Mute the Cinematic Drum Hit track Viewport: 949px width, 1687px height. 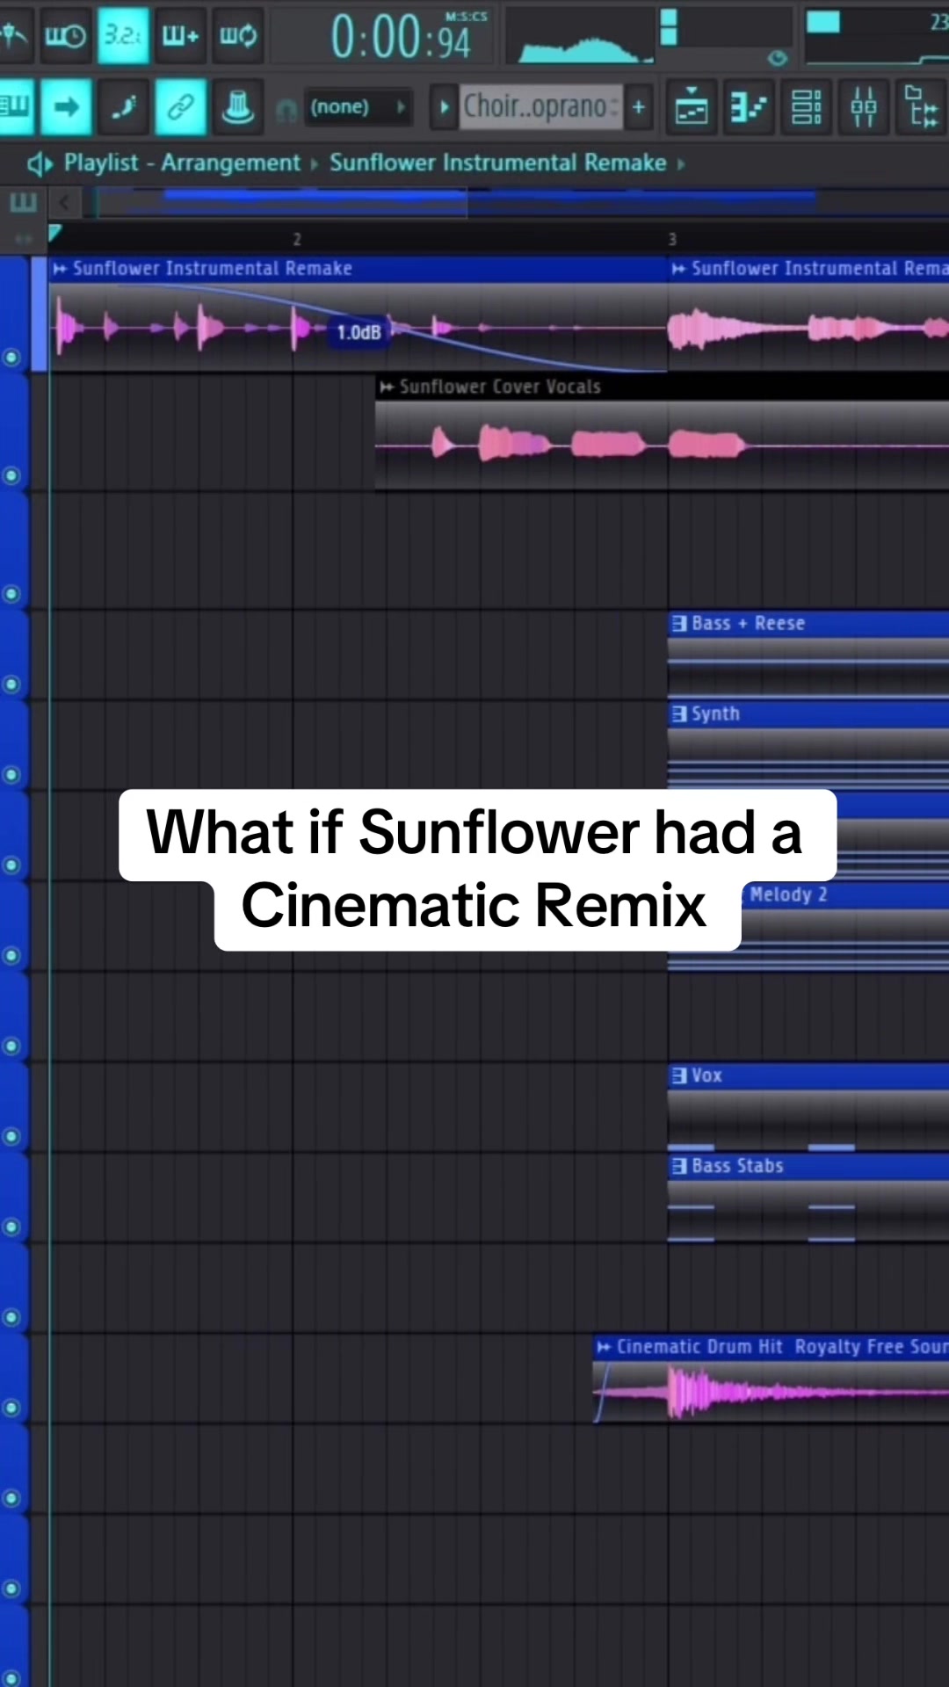point(11,1408)
